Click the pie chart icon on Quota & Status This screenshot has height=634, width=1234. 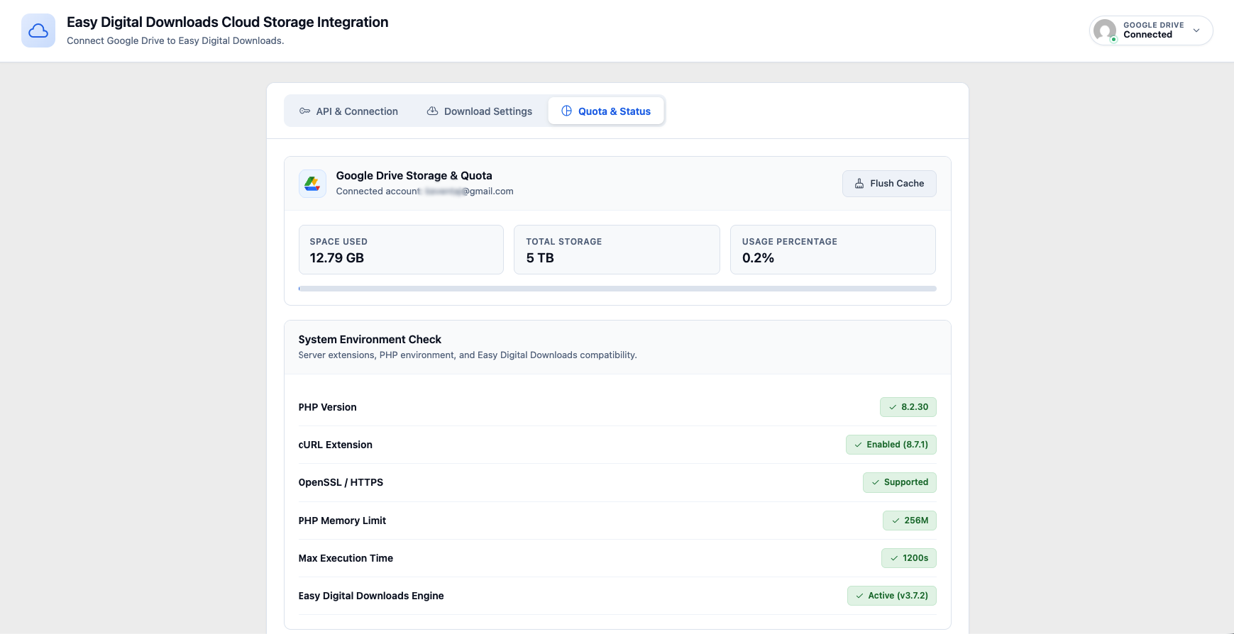tap(566, 111)
